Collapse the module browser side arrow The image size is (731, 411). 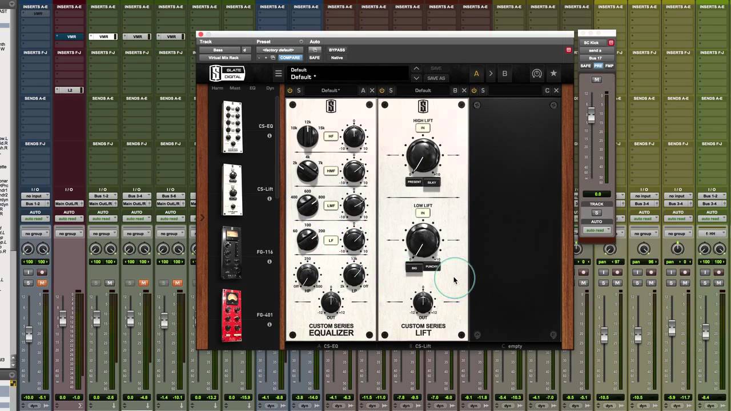coord(201,217)
